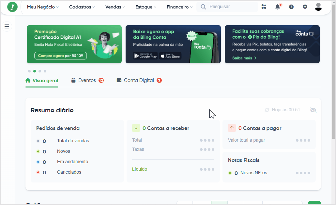Click Contas a receber heading

(x=166, y=128)
